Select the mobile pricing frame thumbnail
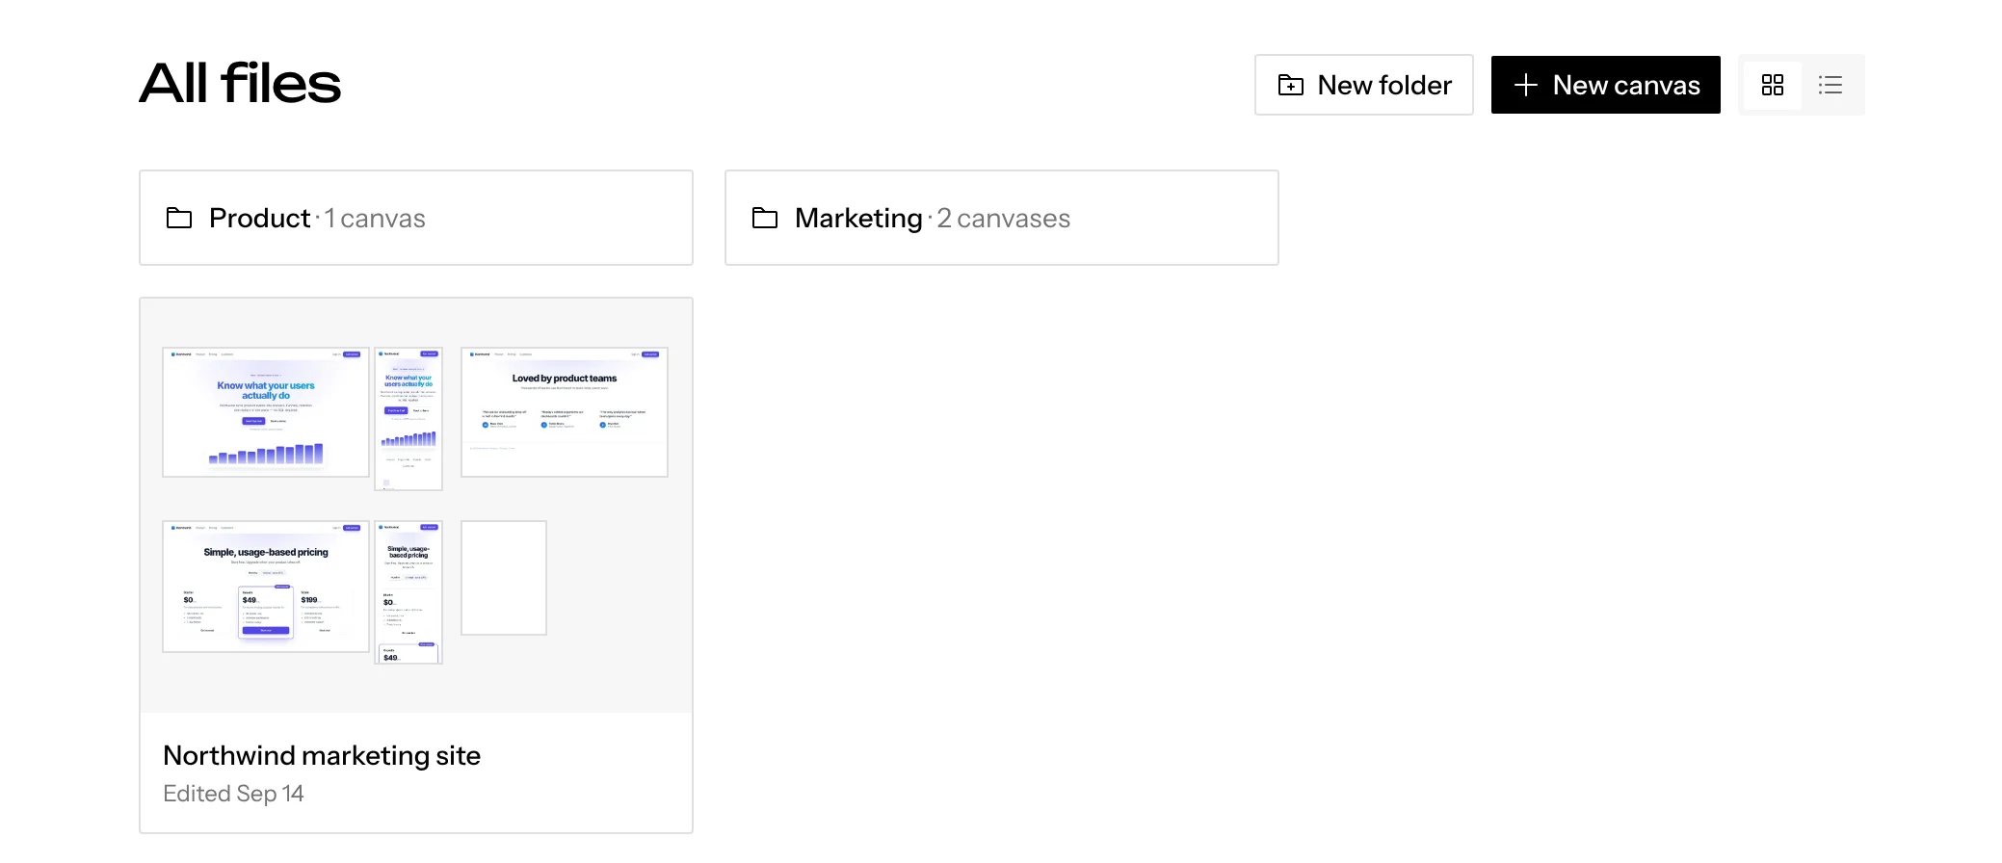Viewport: 2002px width, 863px height. 408,592
